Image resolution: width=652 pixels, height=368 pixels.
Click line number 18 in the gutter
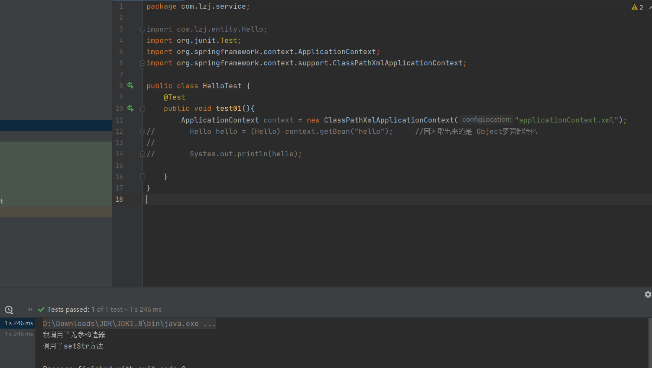pos(119,199)
